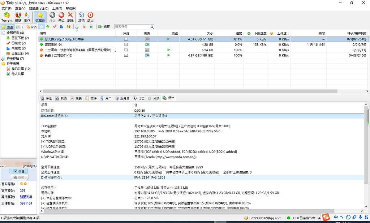Click the my shares filter icon
Screen dimensions: 370x223
coord(84,27)
